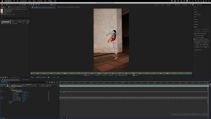Select the Selection arrow tool
This screenshot has width=211, height=119.
click(x=4, y=5)
